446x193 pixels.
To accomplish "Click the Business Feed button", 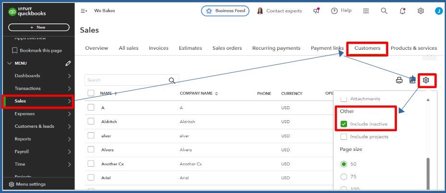I will (x=225, y=11).
